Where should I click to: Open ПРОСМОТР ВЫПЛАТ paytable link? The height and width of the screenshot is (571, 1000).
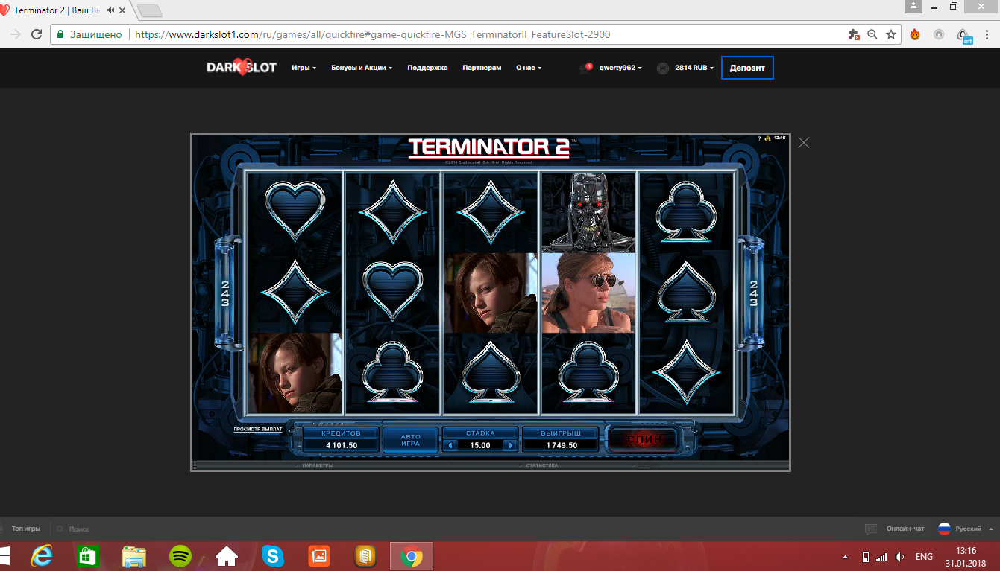(x=258, y=430)
